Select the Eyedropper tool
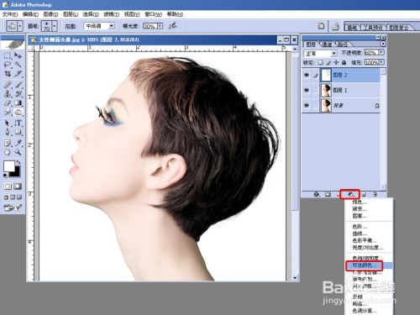The width and height of the screenshot is (420, 315). pyautogui.click(x=18, y=143)
